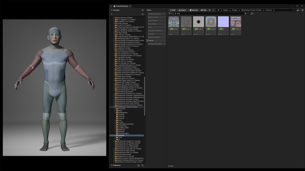Click Engine in the breadcrumb path
The image size is (305, 171).
pos(226,10)
